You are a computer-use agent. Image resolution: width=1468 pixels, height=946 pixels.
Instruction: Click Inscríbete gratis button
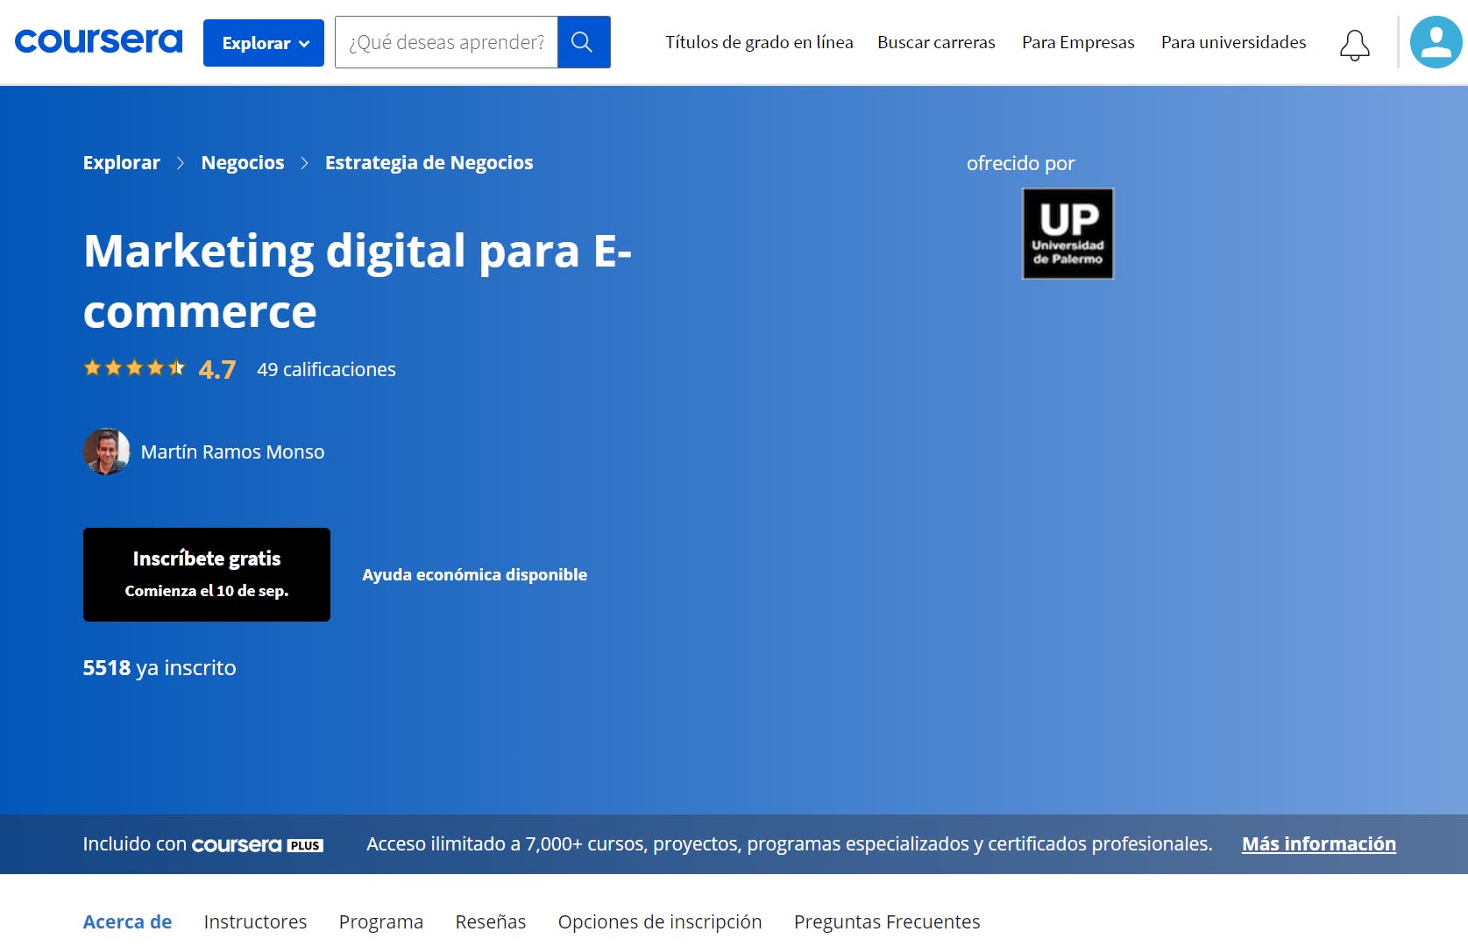coord(207,574)
